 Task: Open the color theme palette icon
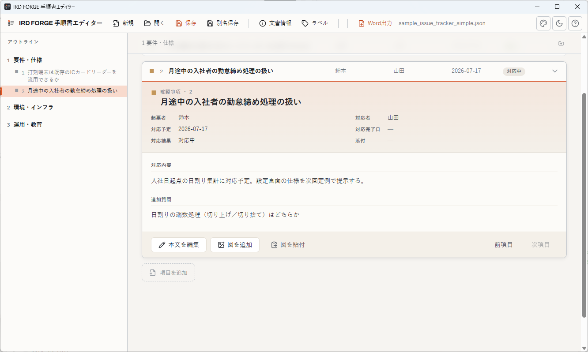click(x=543, y=23)
